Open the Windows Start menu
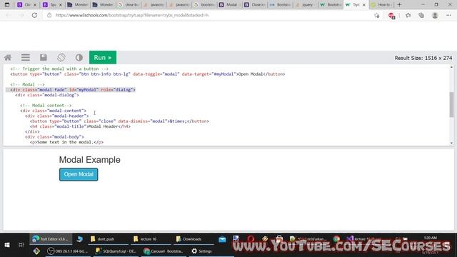457x257 pixels. pos(7,245)
